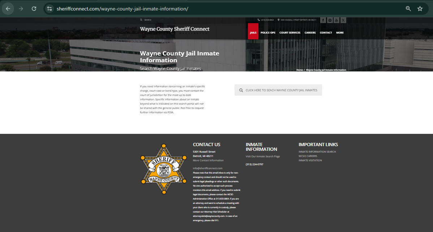Open More Contact Information link
Viewport: 433px width, 232px height.
208,160
